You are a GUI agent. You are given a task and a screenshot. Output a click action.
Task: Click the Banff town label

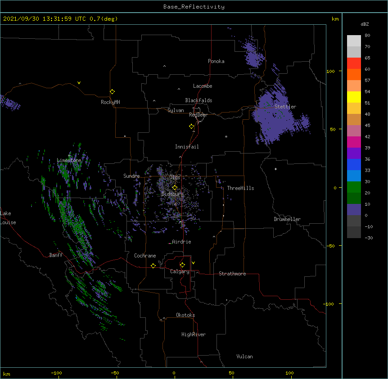[x=56, y=255]
